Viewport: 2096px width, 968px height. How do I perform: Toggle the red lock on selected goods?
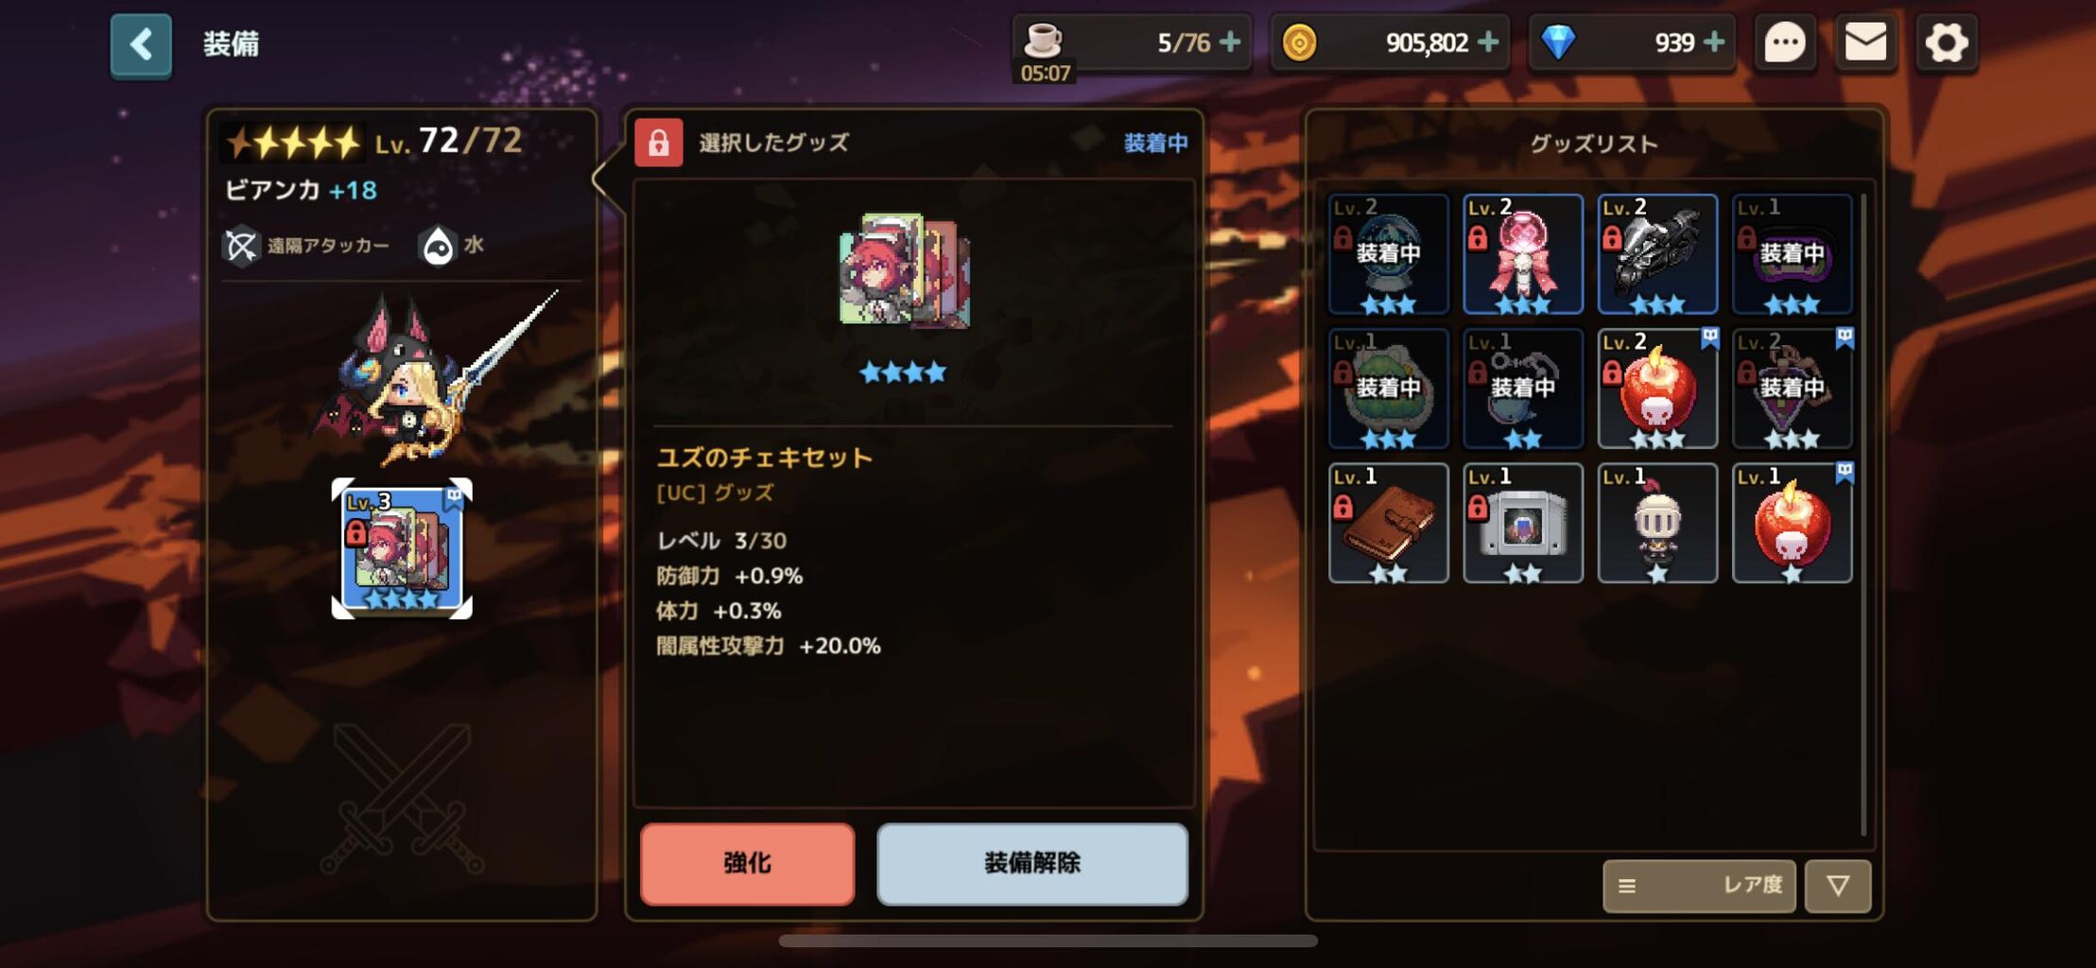659,143
